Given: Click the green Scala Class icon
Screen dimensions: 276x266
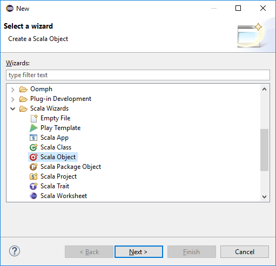Looking at the screenshot, I should point(33,147).
